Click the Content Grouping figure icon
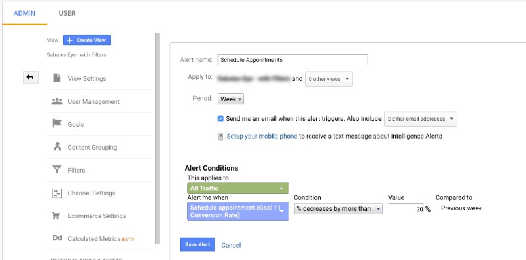This screenshot has width=526, height=260. pos(57,146)
